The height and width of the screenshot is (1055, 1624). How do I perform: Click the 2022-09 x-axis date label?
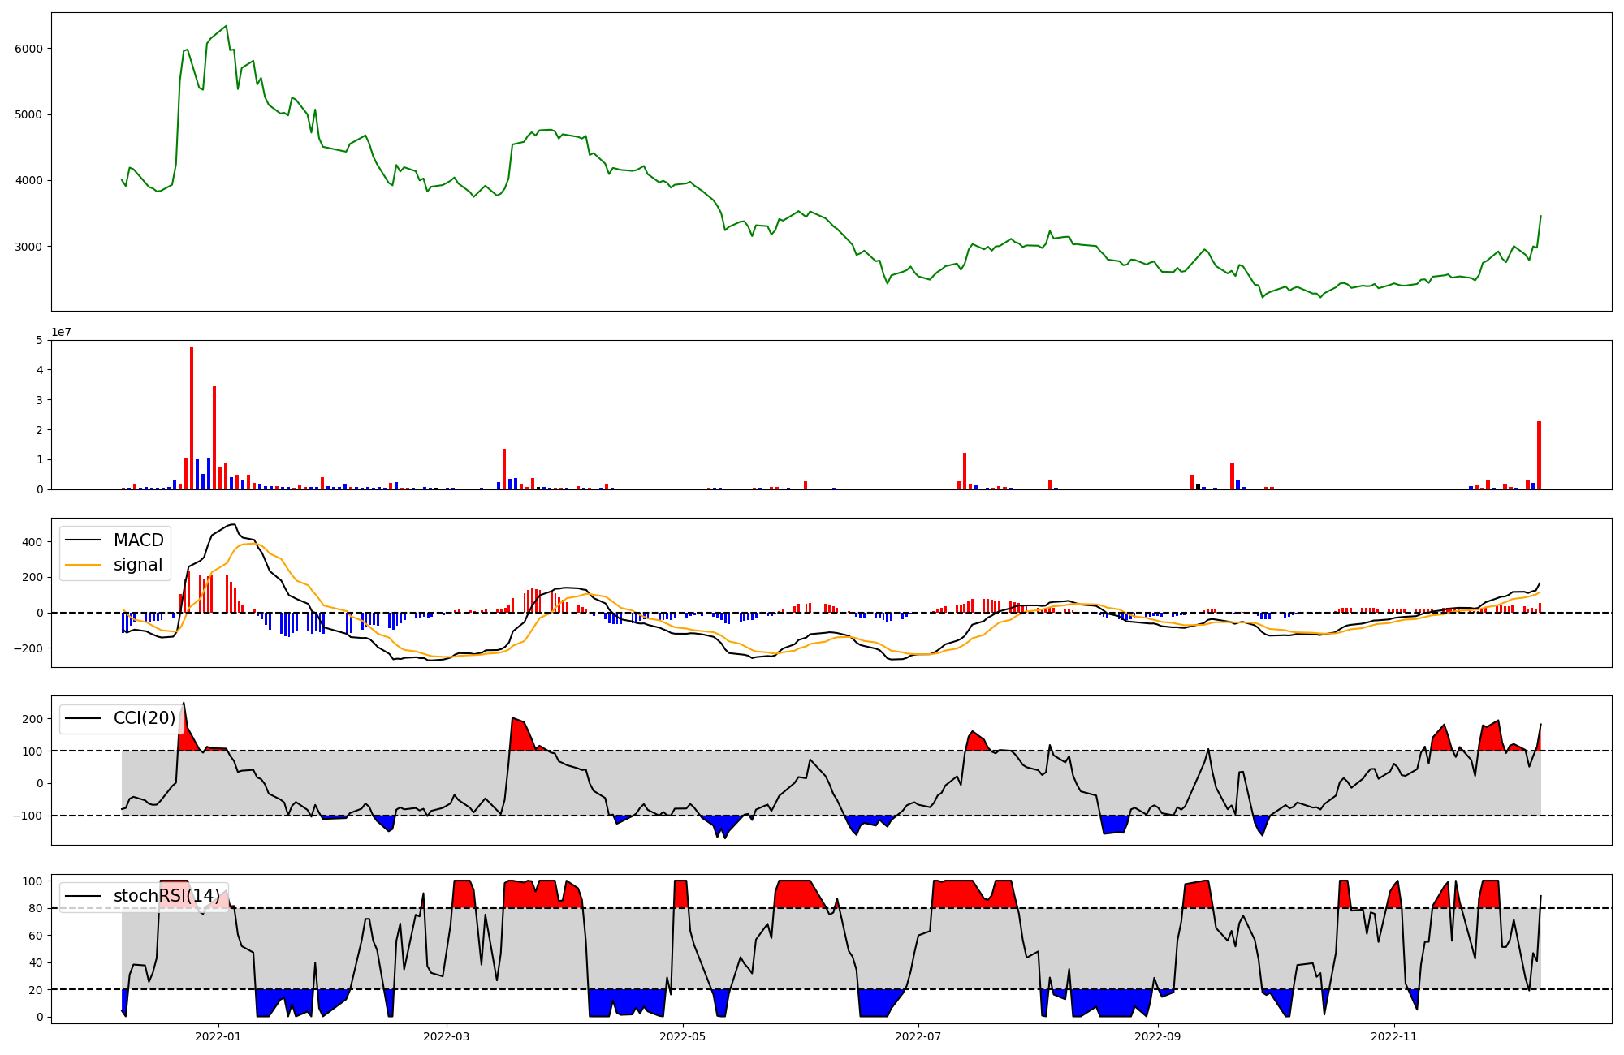(x=1157, y=1036)
